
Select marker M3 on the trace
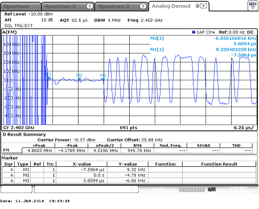click(x=103, y=79)
